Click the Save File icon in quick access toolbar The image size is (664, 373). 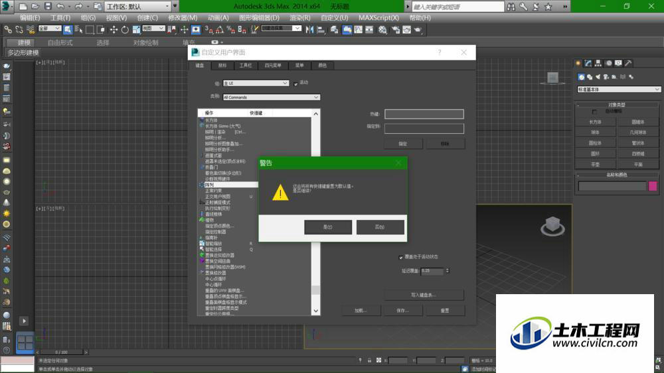[x=48, y=7]
